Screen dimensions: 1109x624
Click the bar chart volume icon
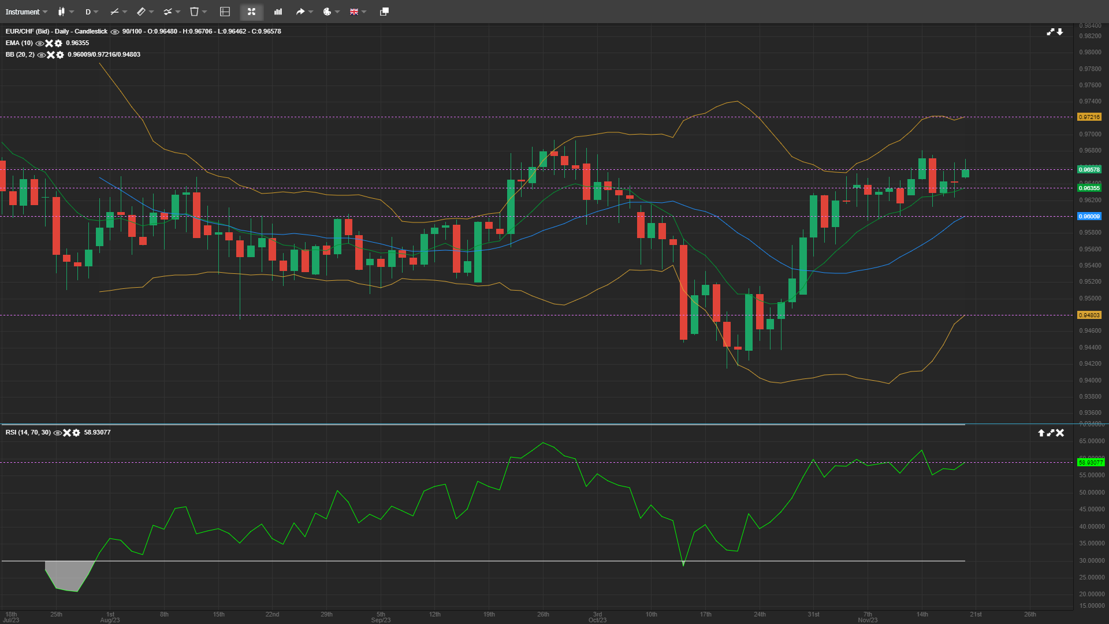[x=278, y=12]
